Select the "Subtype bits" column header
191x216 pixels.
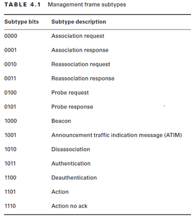click(x=21, y=22)
